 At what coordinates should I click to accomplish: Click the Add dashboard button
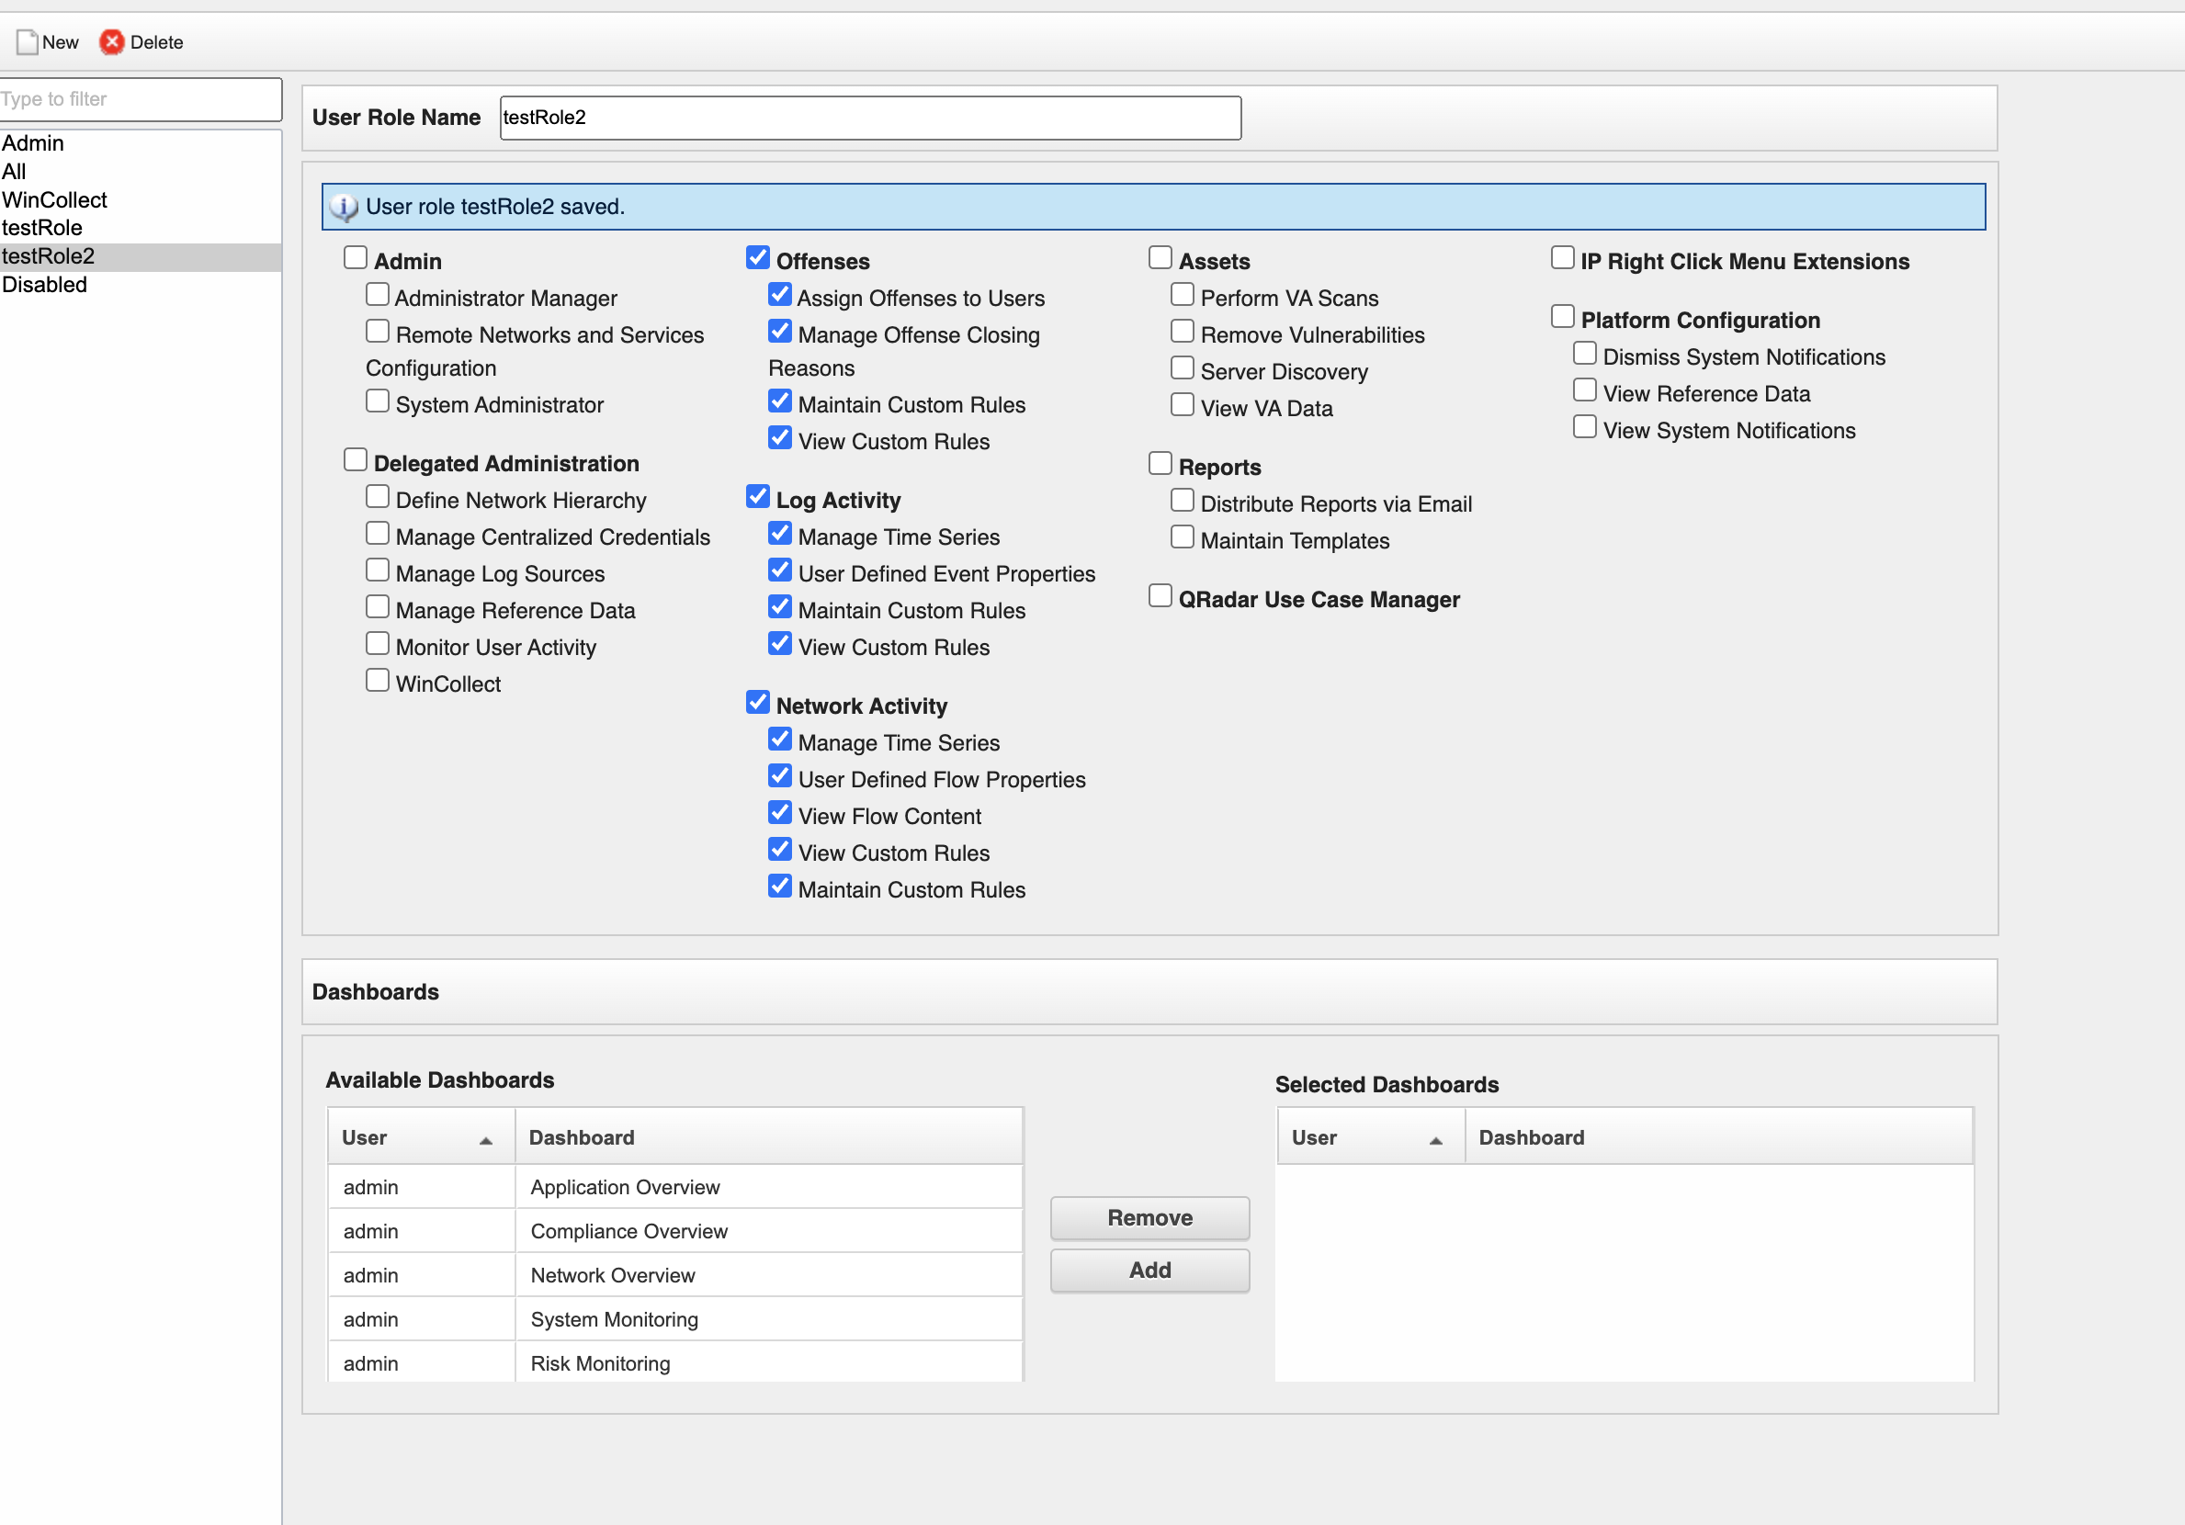[1149, 1270]
